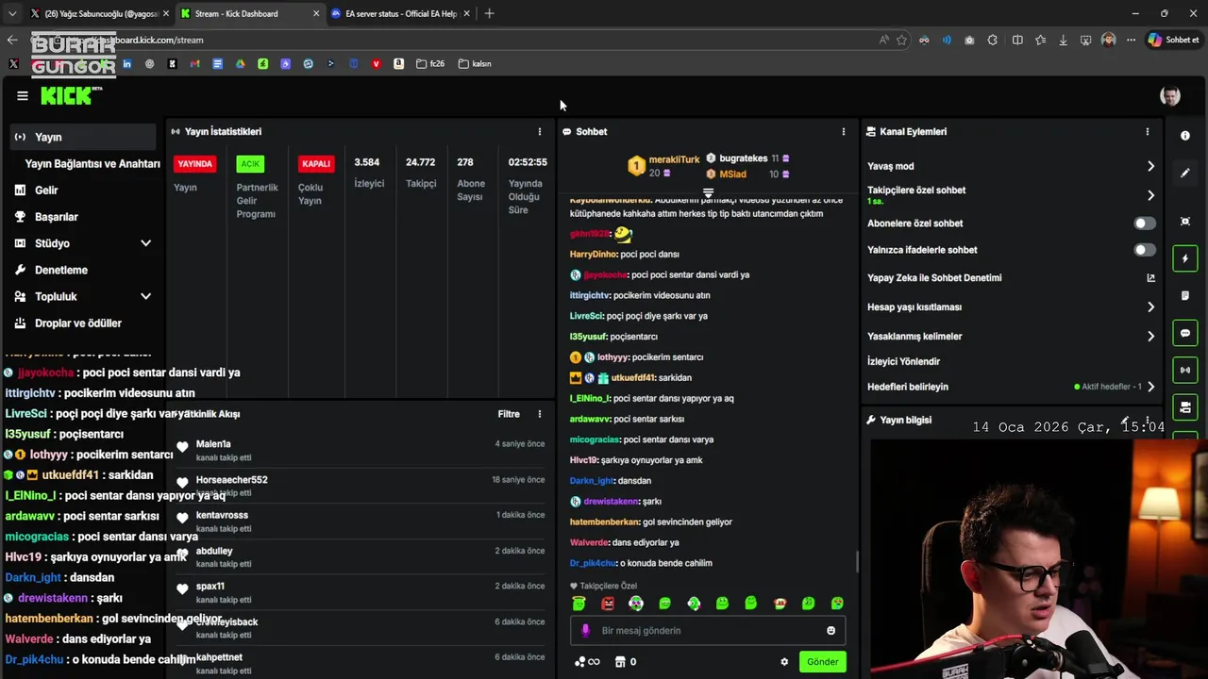Click the document icon in the right rail
Viewport: 1208px width, 679px height.
[1185, 295]
